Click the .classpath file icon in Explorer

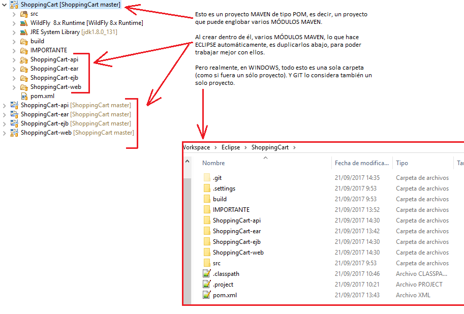(x=207, y=273)
